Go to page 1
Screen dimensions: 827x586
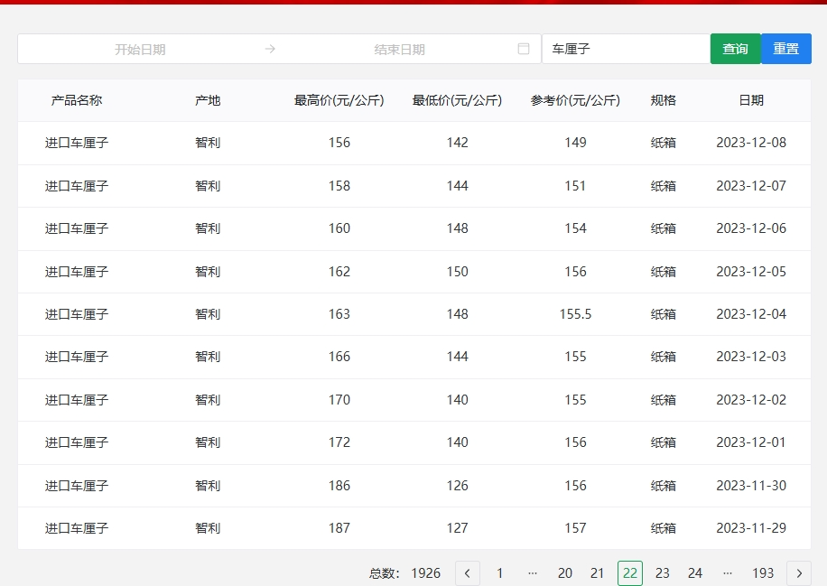500,573
